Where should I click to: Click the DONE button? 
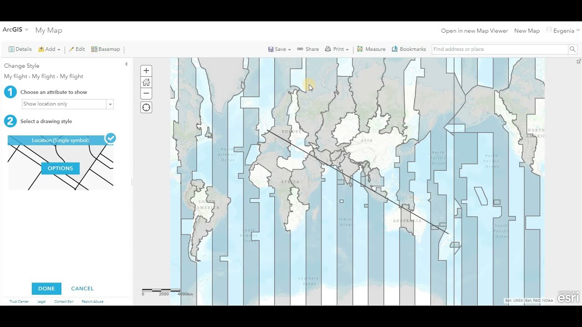point(46,288)
